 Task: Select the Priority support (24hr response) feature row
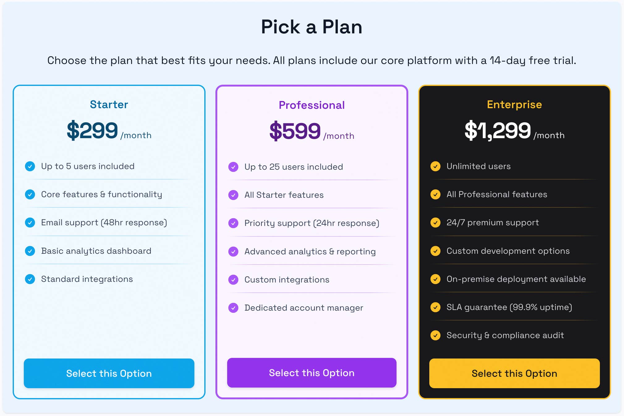312,223
